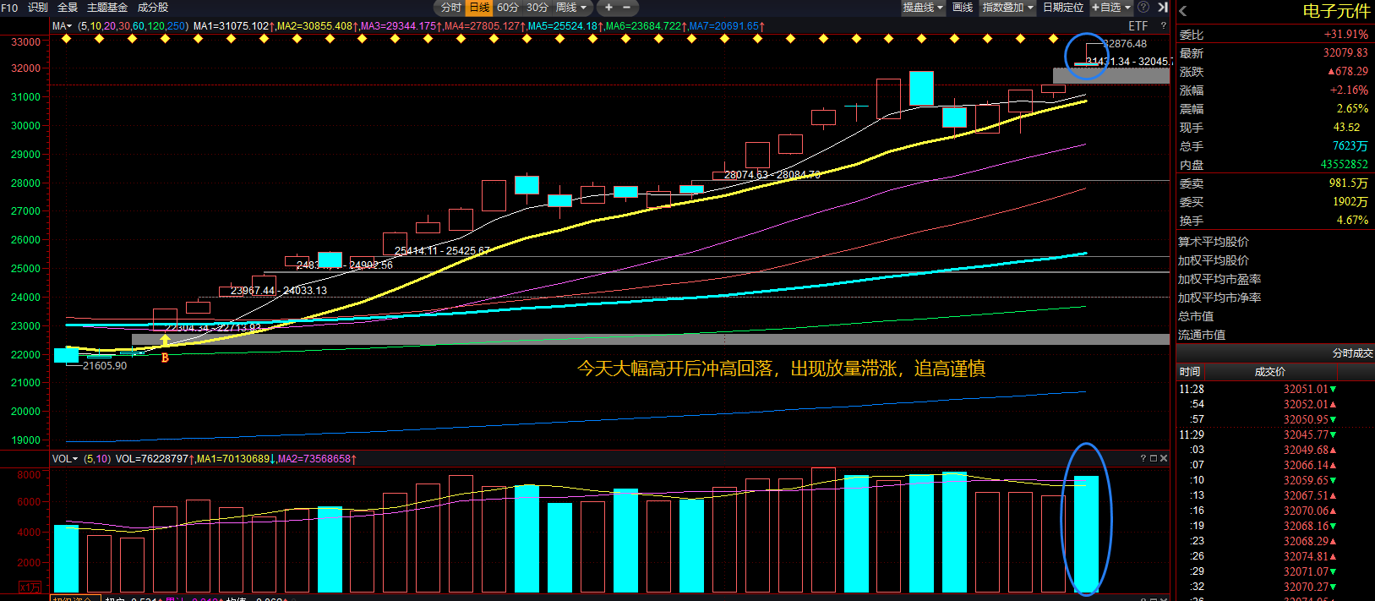The image size is (1375, 601).
Task: Click the 成交价 column header
Action: click(x=1270, y=372)
